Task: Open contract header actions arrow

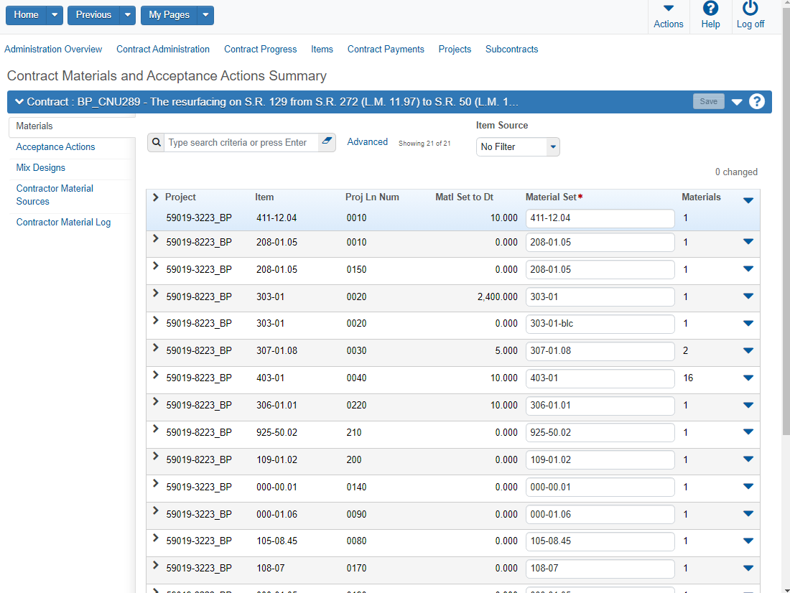Action: click(737, 102)
